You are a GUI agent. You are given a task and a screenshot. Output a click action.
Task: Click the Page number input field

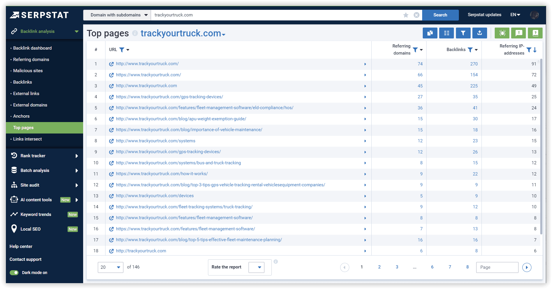[x=497, y=267]
